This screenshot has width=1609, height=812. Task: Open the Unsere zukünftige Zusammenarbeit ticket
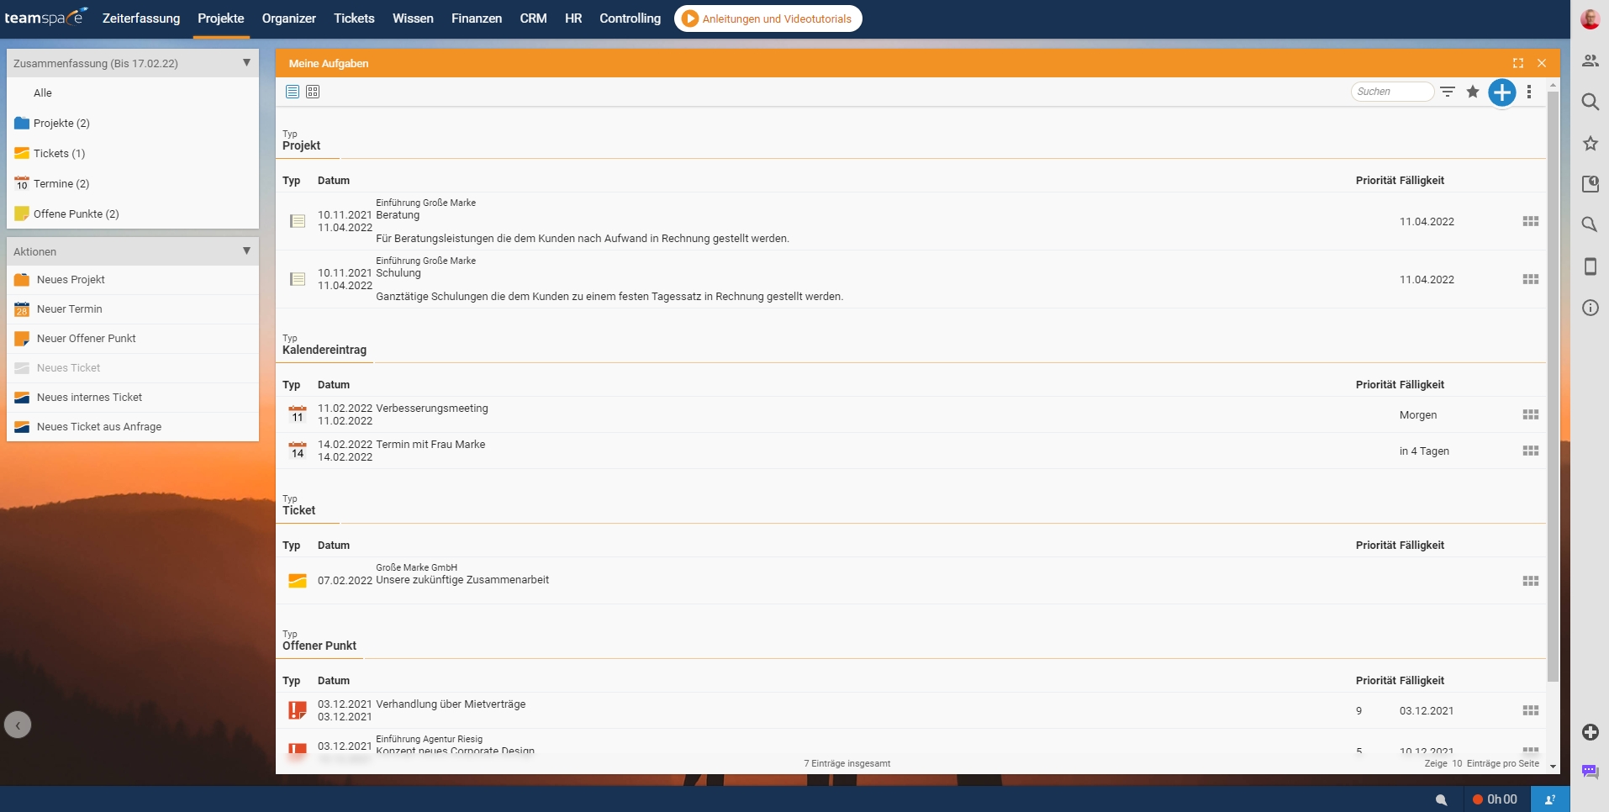[x=462, y=580]
